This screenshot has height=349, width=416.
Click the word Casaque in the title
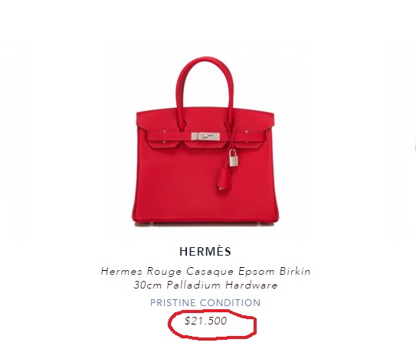(x=210, y=272)
